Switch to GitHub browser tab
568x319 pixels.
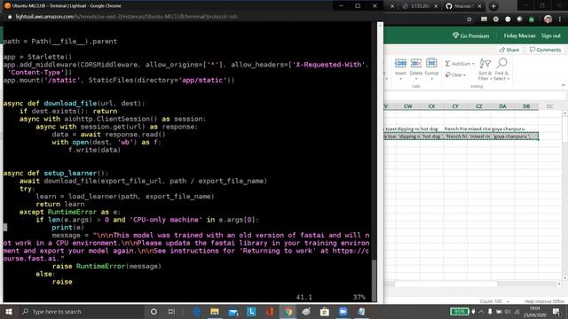pyautogui.click(x=463, y=6)
